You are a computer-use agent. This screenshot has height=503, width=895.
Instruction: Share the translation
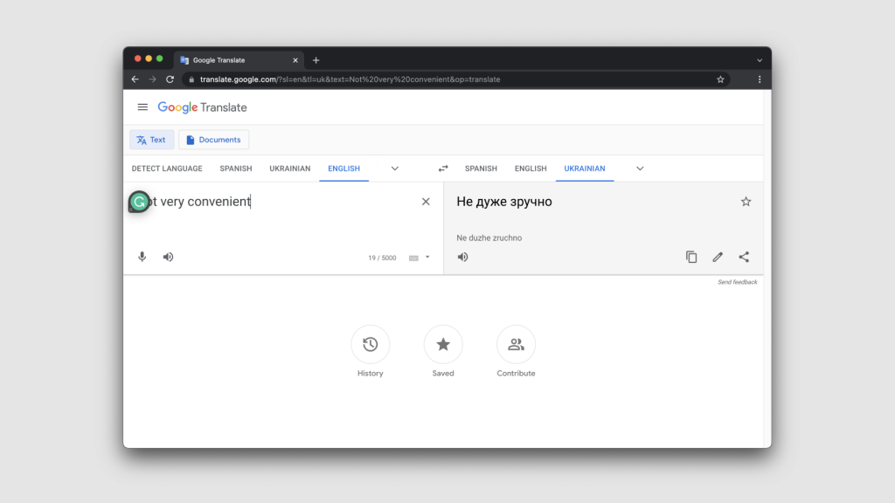[x=744, y=257]
